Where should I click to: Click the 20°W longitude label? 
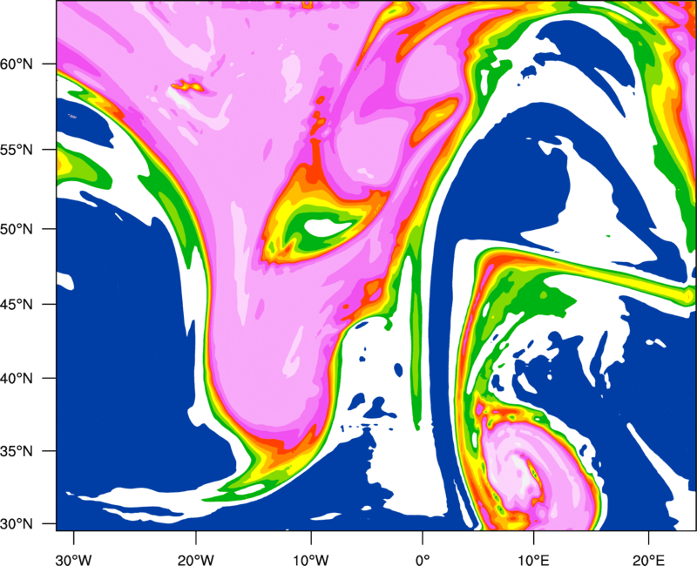(195, 560)
